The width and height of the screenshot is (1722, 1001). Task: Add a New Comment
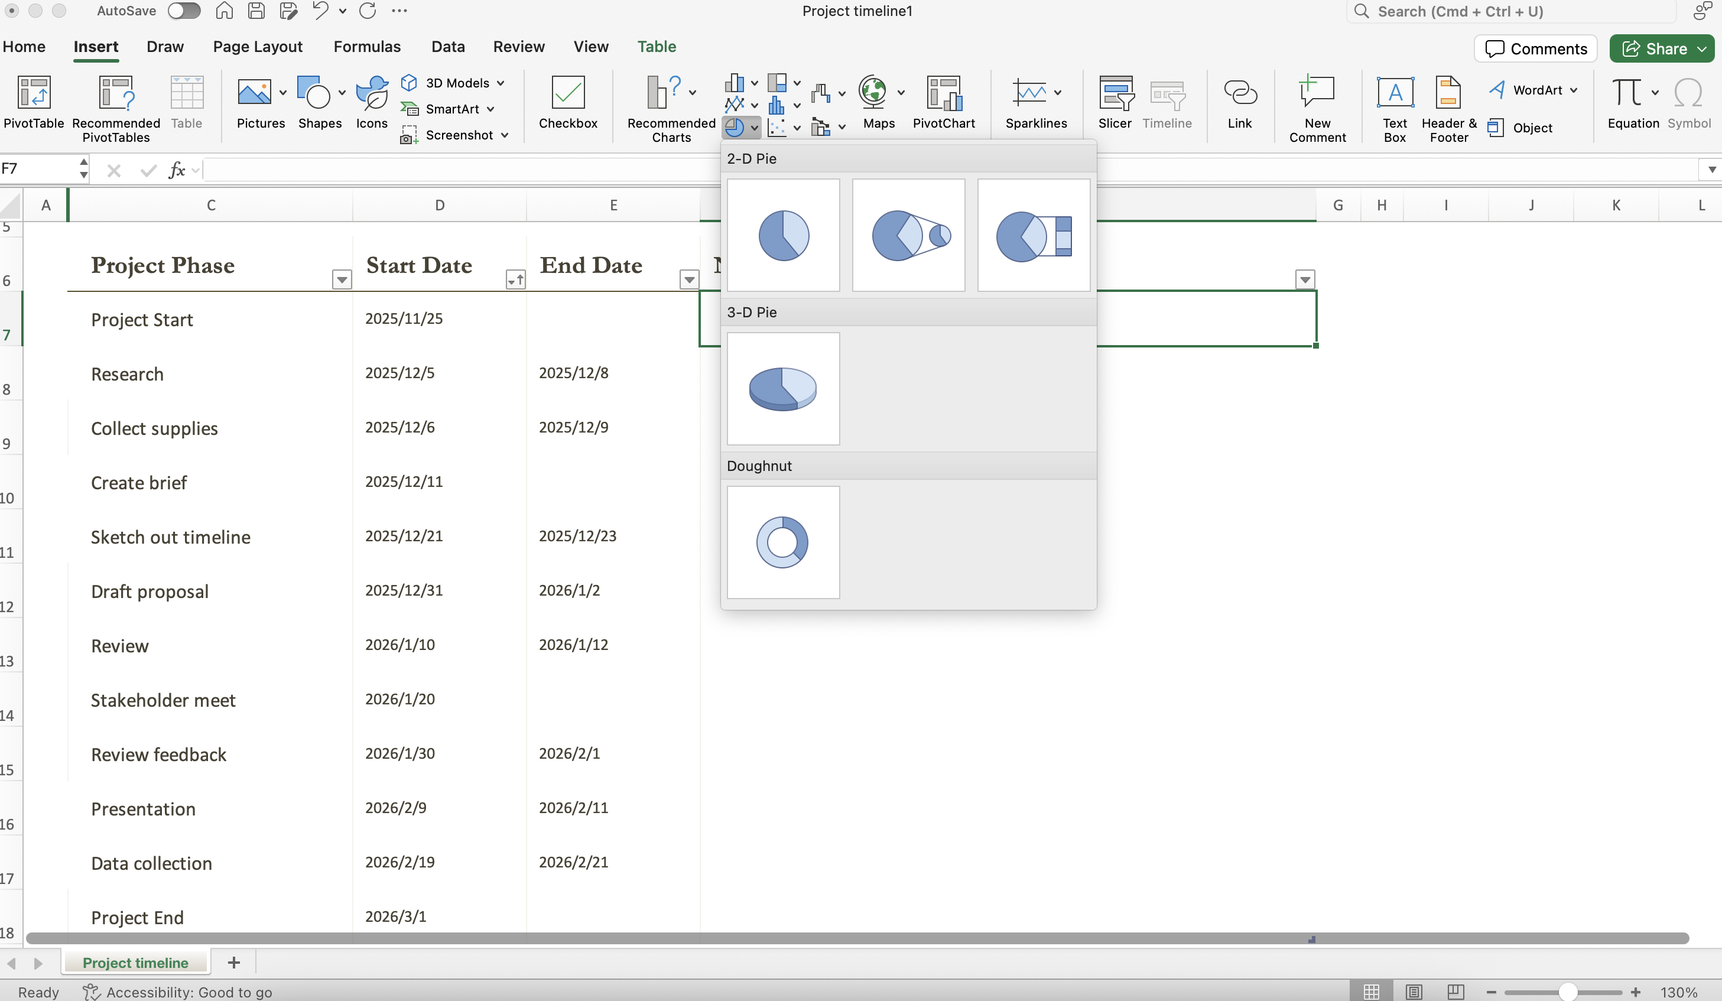coord(1317,109)
